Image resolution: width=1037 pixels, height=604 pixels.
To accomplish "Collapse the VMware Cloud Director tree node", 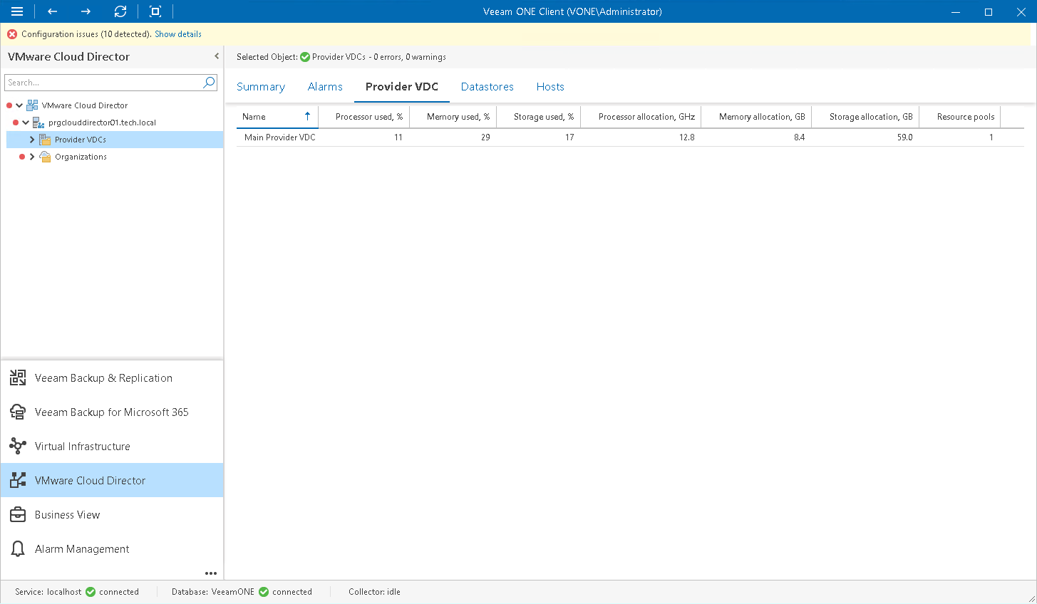I will (x=19, y=105).
